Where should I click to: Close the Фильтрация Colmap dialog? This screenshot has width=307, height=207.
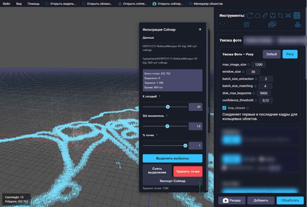tap(200, 29)
